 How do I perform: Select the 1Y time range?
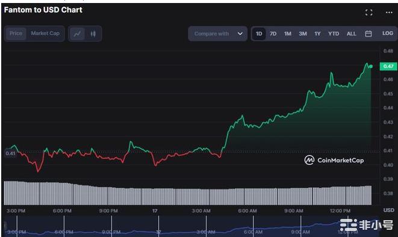click(317, 34)
